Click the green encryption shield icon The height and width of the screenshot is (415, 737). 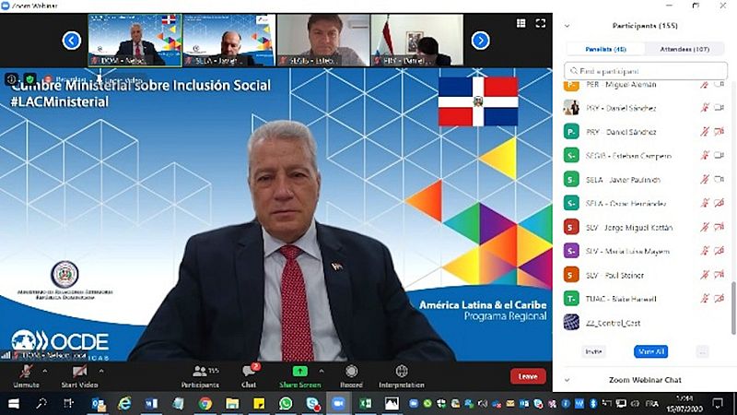click(29, 79)
